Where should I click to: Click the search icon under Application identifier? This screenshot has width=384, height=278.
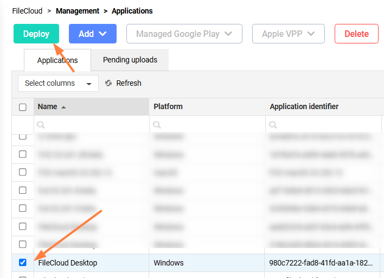(273, 125)
